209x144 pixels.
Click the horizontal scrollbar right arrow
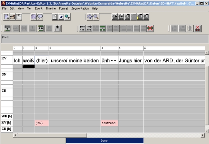tap(203, 135)
